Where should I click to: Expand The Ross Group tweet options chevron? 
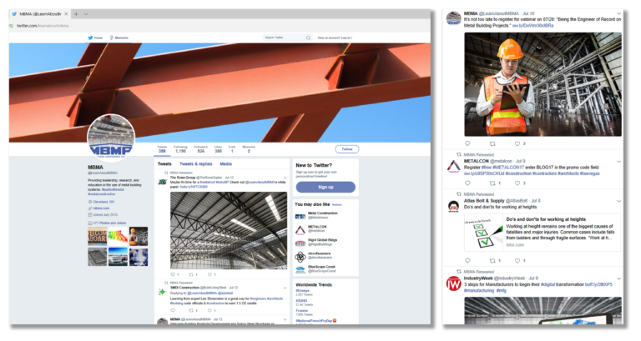[x=285, y=178]
